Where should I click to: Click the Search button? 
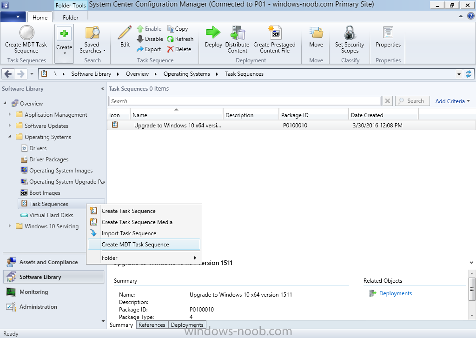(412, 101)
